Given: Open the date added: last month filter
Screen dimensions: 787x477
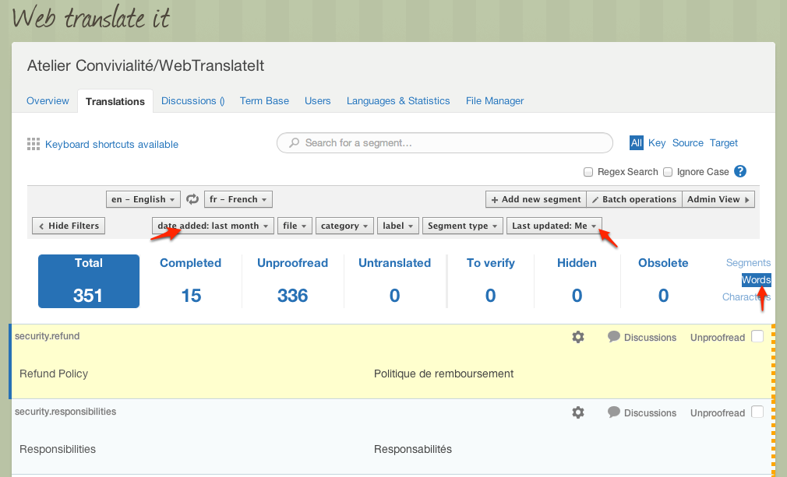Looking at the screenshot, I should click(x=213, y=226).
